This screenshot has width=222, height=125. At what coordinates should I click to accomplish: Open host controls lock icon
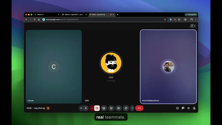(x=194, y=108)
